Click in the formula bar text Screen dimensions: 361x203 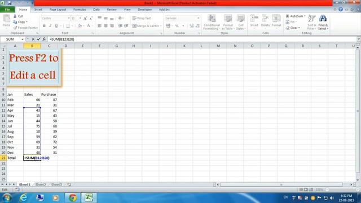[x=61, y=39]
